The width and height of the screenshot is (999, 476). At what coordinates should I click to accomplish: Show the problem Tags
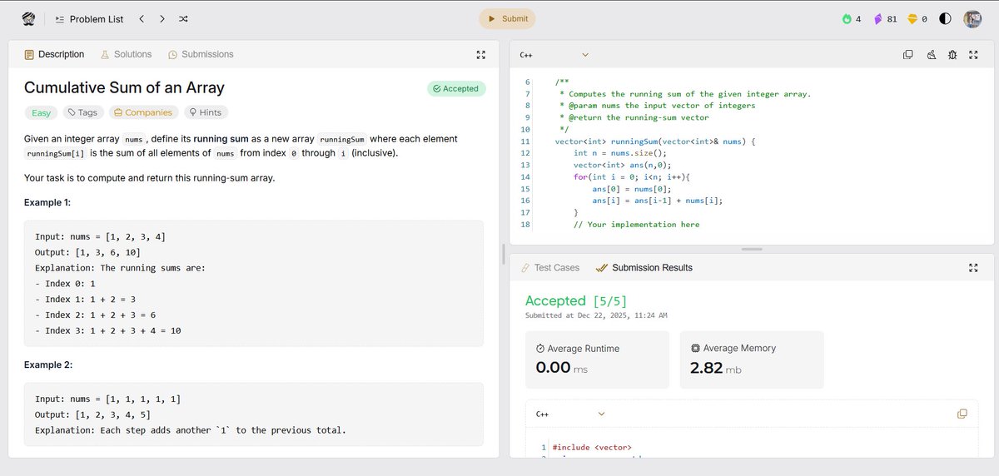[83, 112]
